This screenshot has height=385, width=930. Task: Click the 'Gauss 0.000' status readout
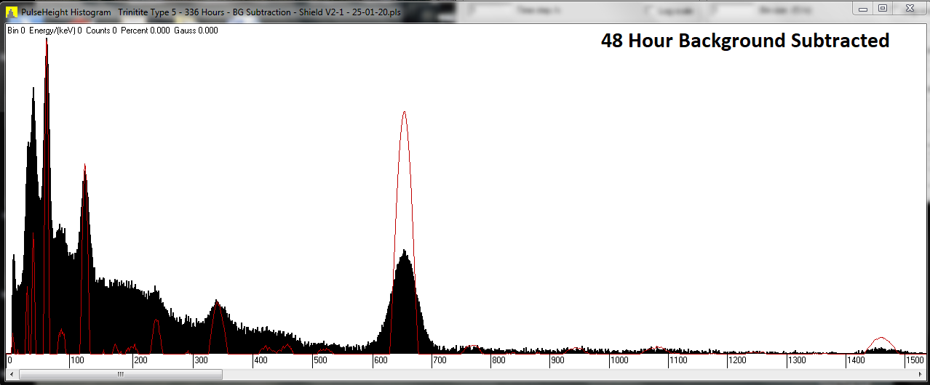point(196,31)
